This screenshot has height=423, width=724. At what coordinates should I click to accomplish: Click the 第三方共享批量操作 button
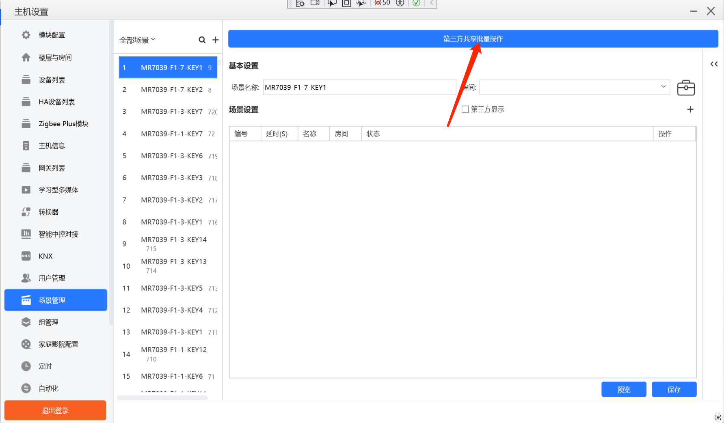click(x=473, y=39)
